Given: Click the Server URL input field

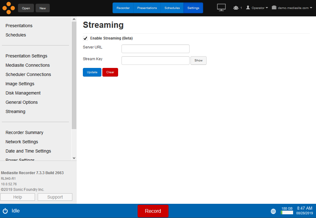Looking at the screenshot, I should [156, 49].
